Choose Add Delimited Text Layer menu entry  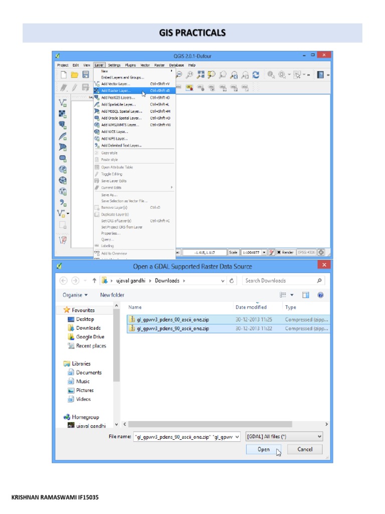[x=134, y=146]
